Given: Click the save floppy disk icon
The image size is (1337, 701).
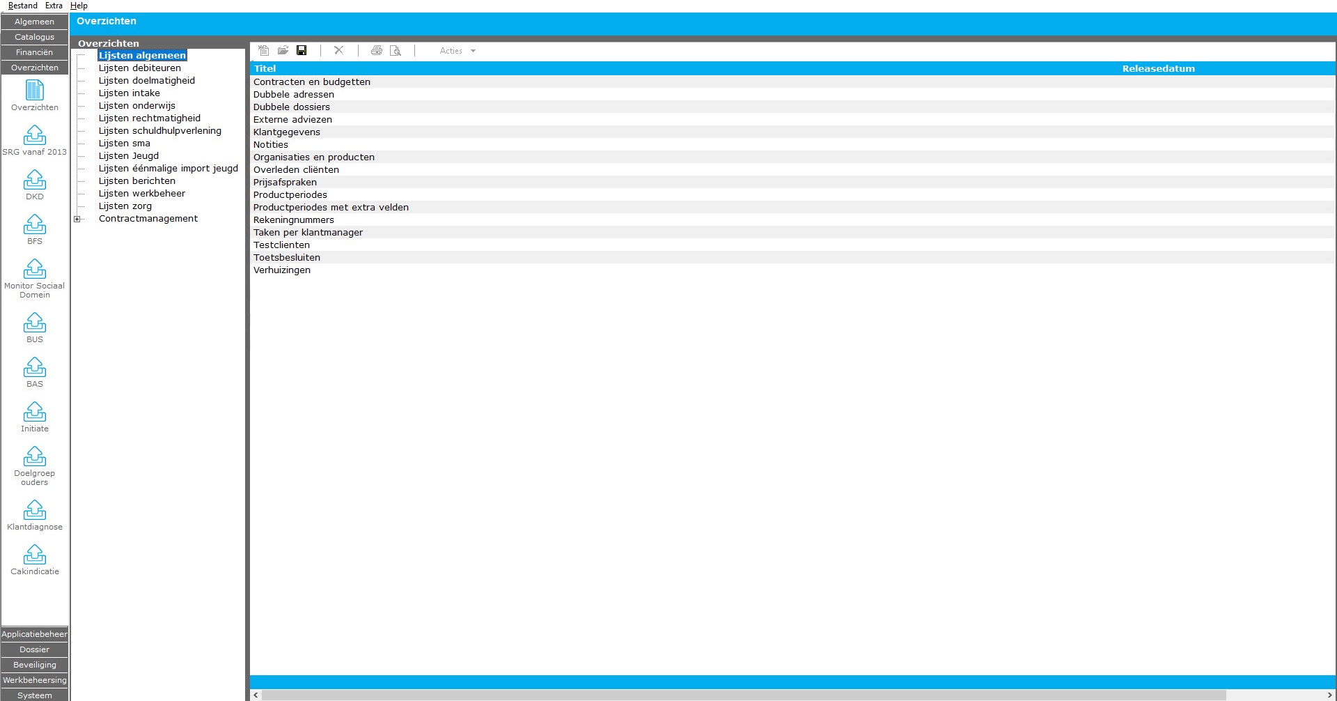Looking at the screenshot, I should (x=302, y=50).
